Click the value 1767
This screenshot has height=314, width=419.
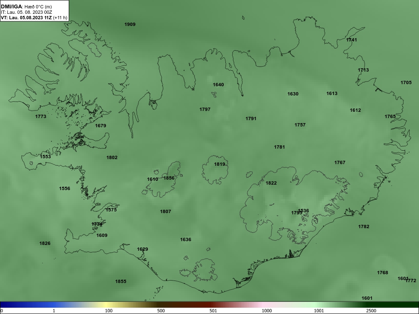click(340, 162)
